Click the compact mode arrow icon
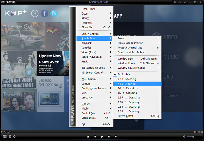 tap(184, 2)
